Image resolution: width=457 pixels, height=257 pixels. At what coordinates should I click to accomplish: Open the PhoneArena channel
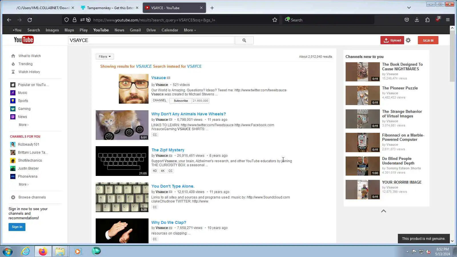[28, 176]
